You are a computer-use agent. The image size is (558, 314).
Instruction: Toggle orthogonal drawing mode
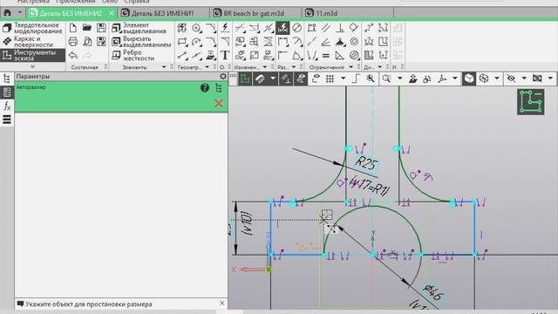[x=356, y=78]
